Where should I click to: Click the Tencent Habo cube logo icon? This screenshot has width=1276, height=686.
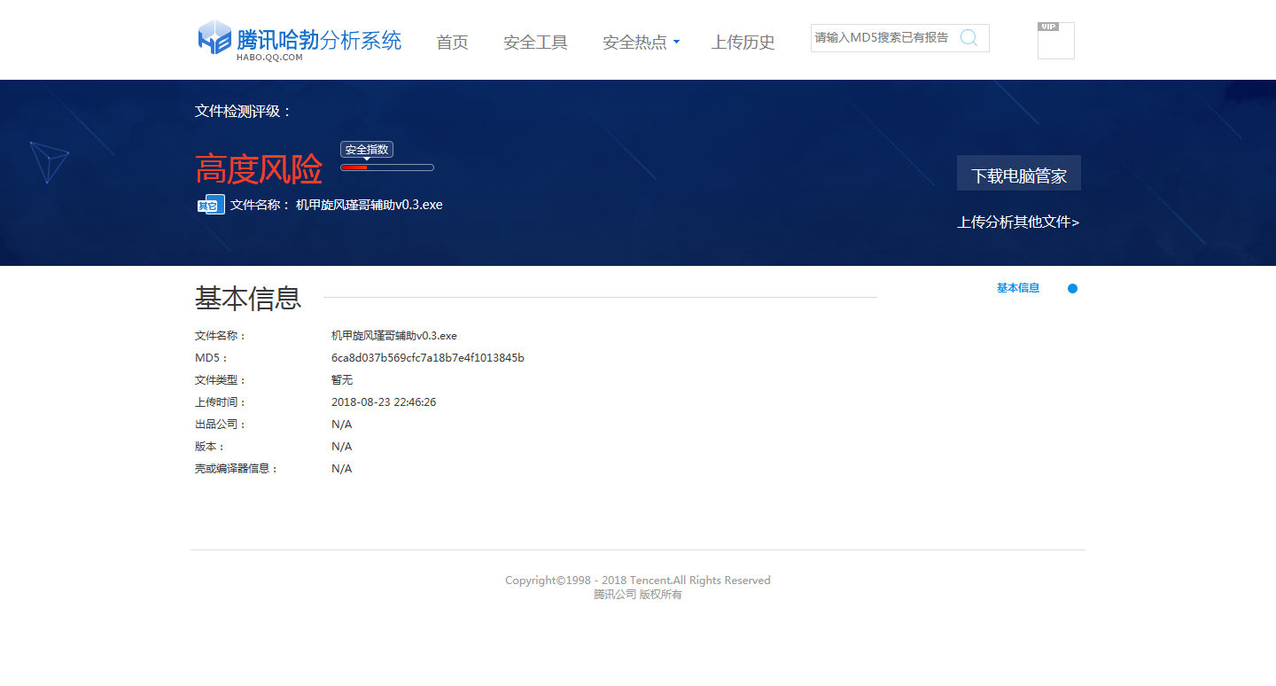click(x=214, y=38)
